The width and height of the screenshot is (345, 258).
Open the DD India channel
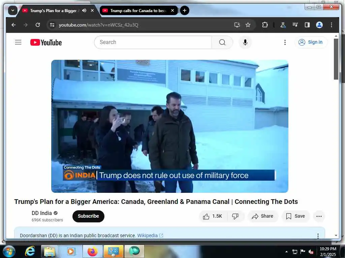pyautogui.click(x=41, y=213)
